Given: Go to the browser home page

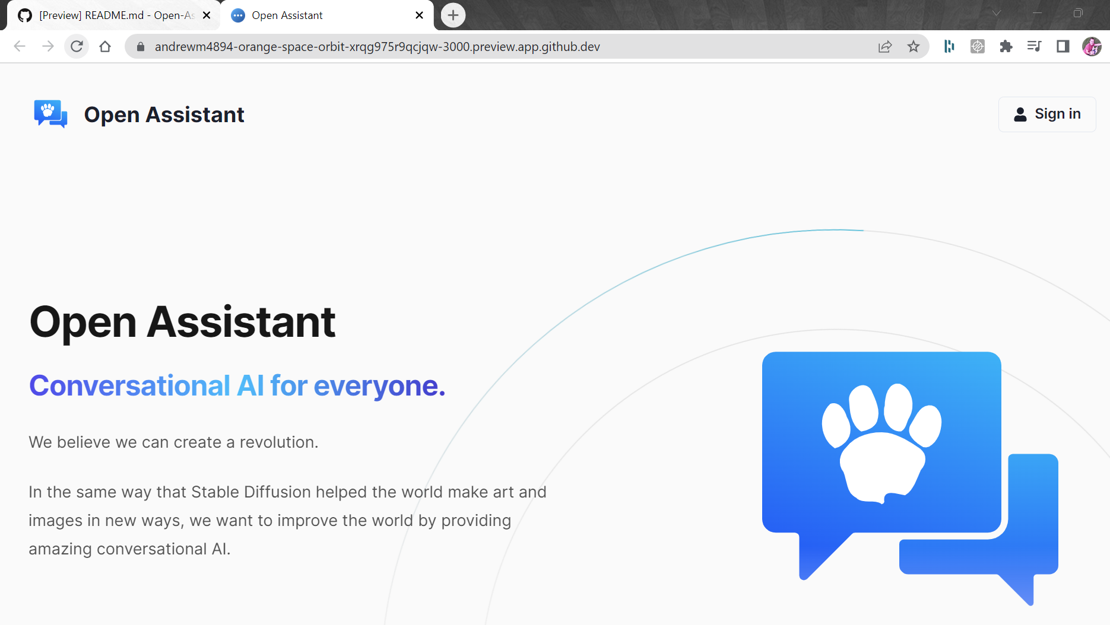Looking at the screenshot, I should (x=105, y=46).
